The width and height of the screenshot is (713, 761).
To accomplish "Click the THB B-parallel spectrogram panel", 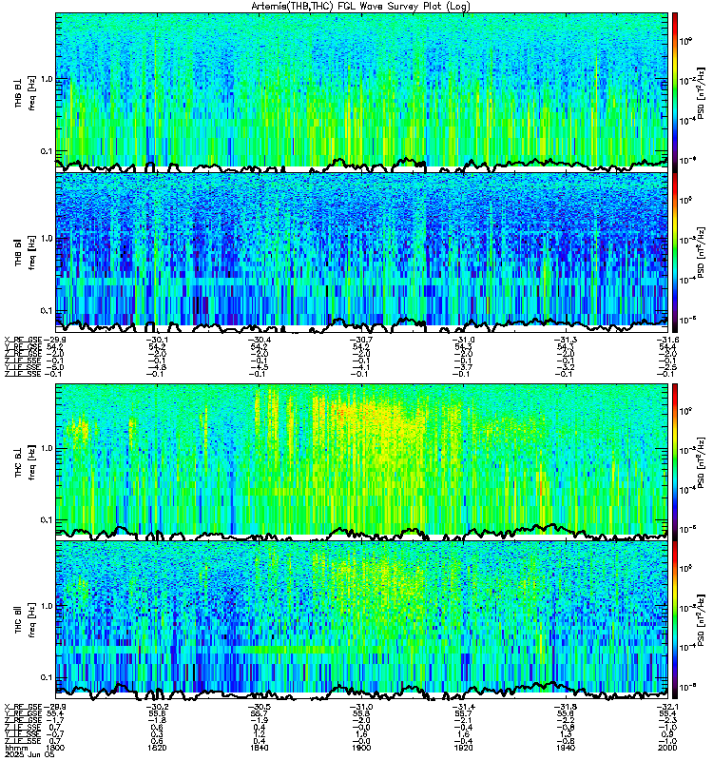I will [362, 252].
